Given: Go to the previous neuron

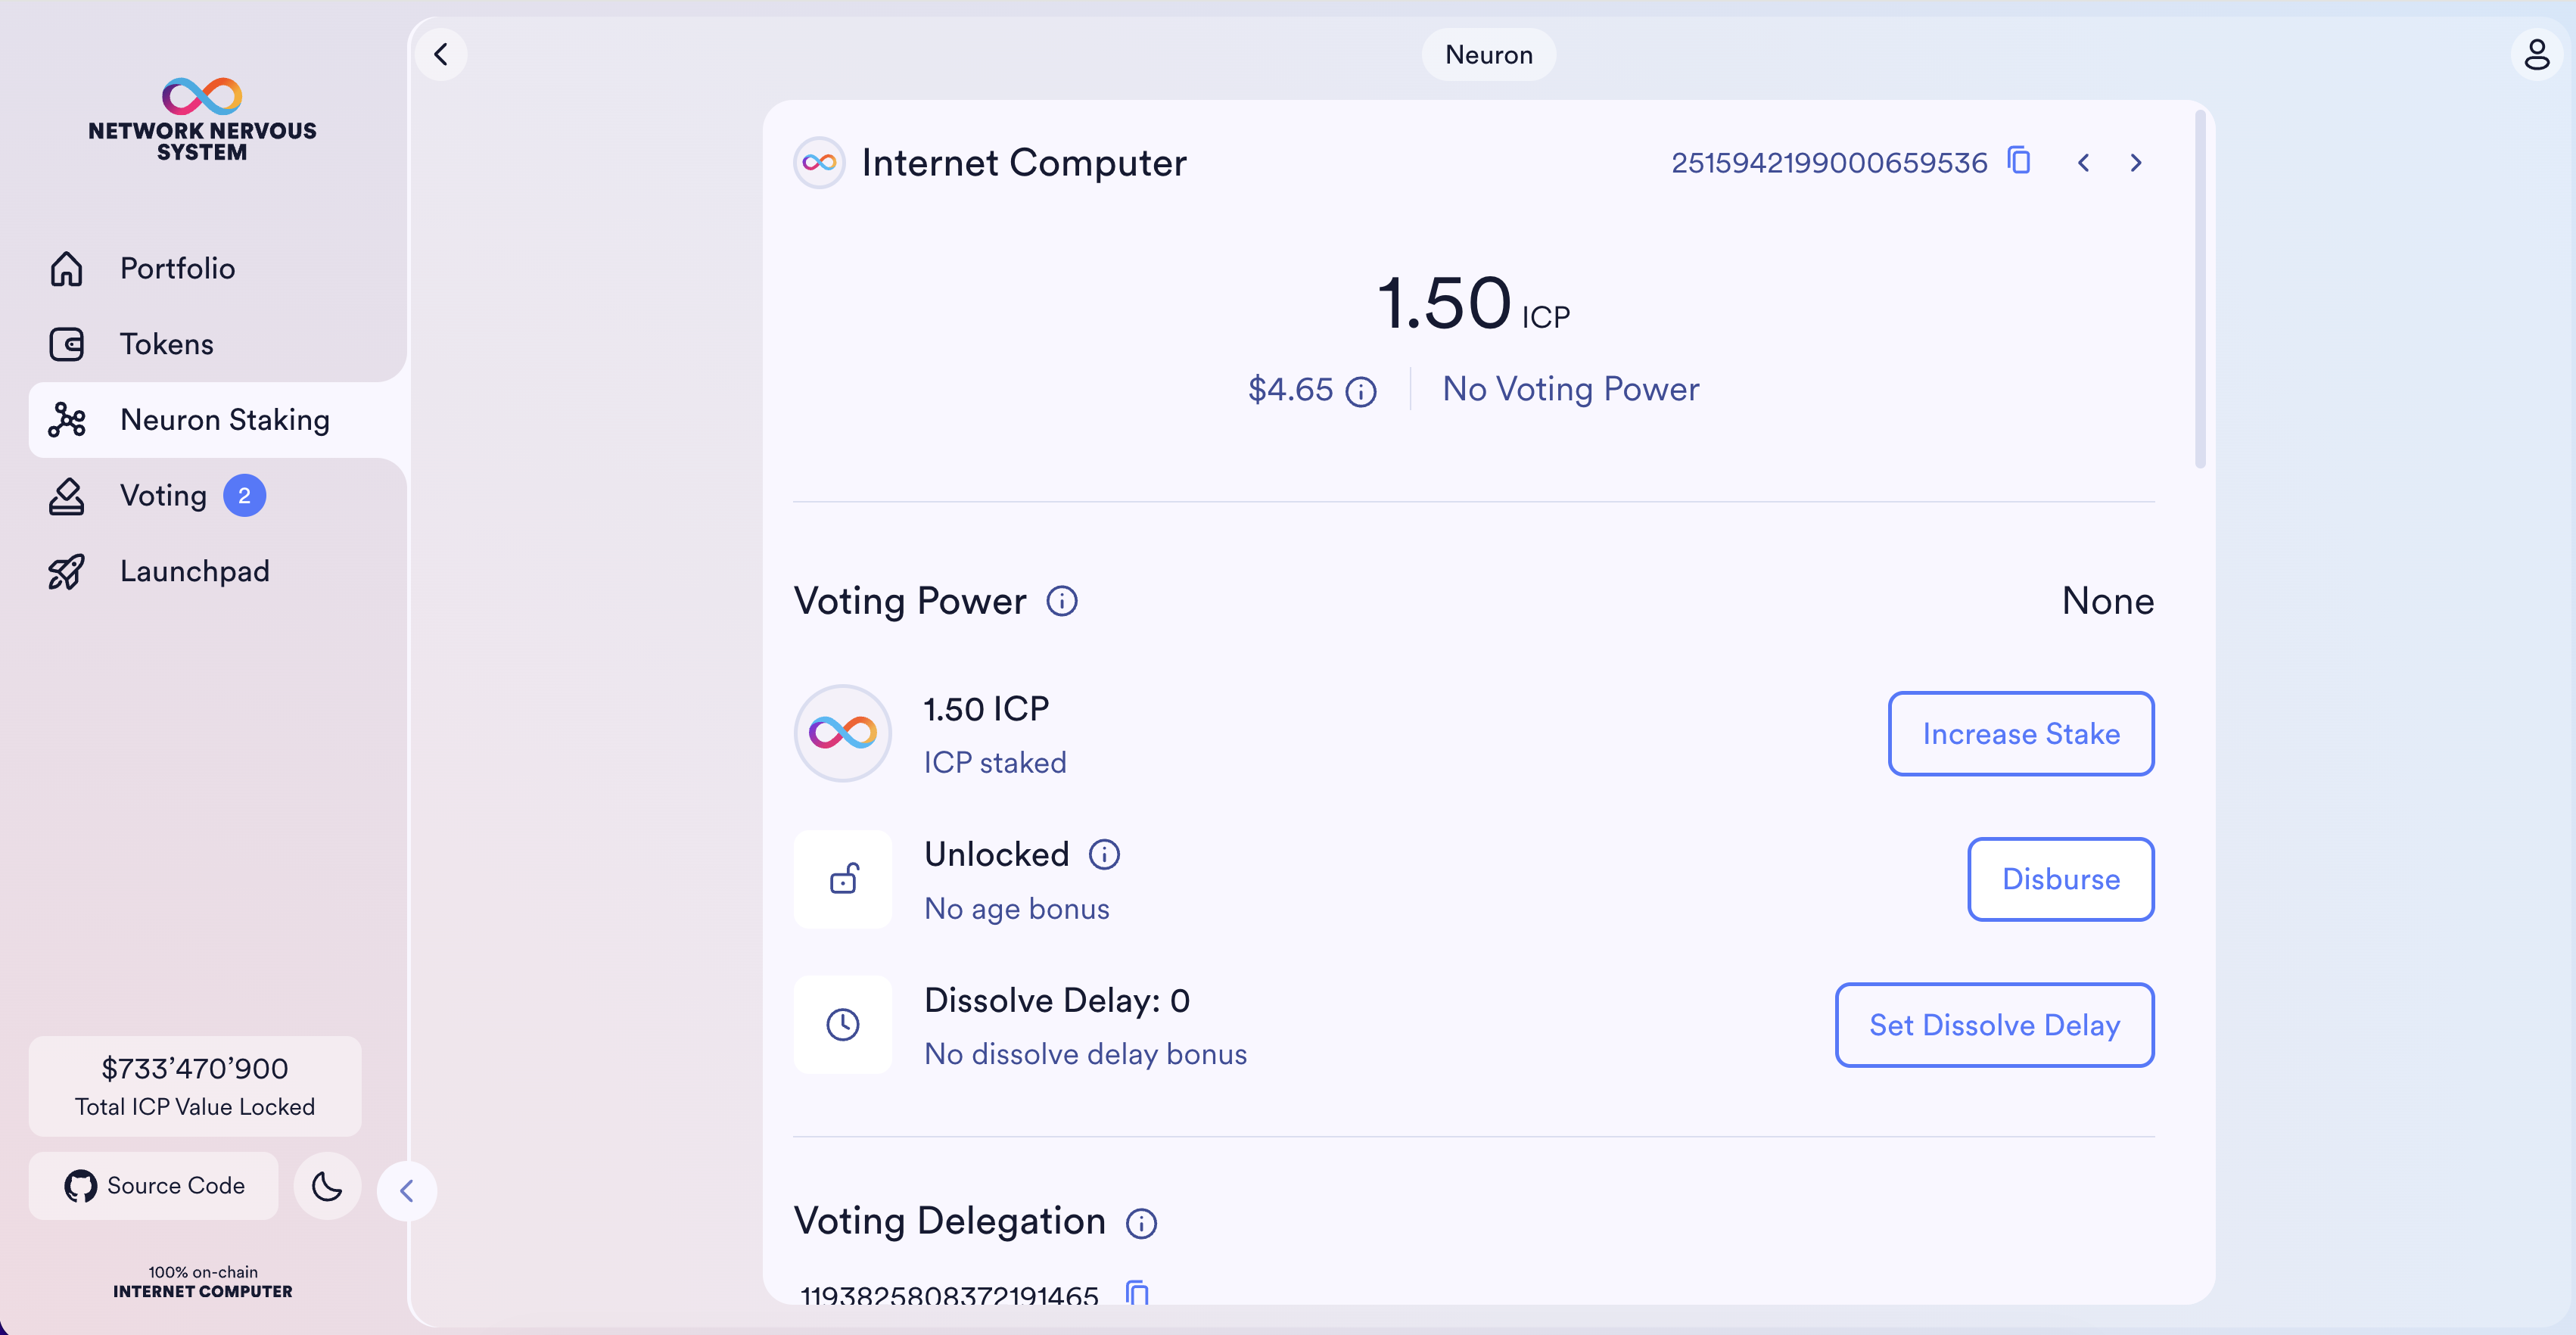Looking at the screenshot, I should (2083, 163).
